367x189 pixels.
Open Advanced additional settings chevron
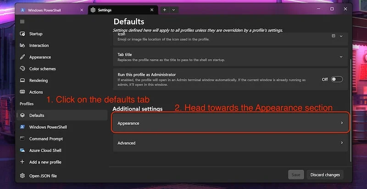pyautogui.click(x=342, y=143)
